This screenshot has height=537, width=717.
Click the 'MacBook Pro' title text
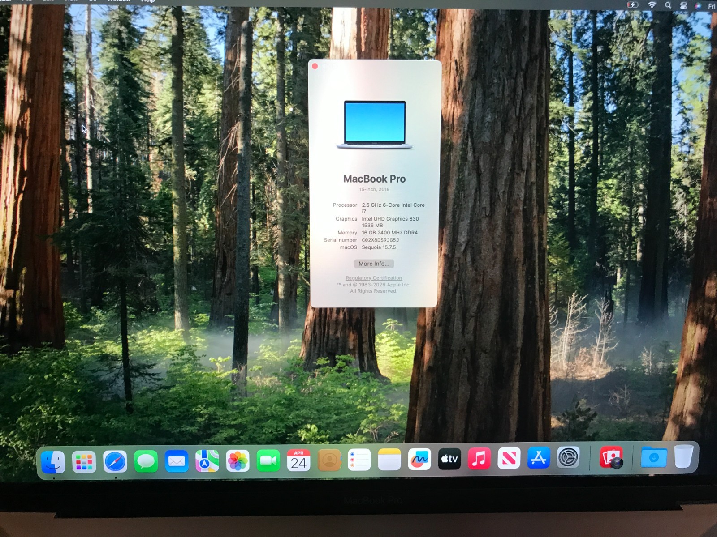tap(374, 179)
